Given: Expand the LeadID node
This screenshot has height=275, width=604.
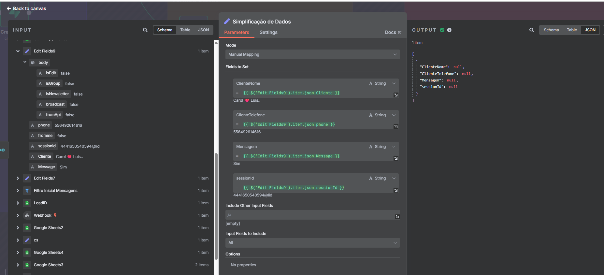Looking at the screenshot, I should 18,203.
